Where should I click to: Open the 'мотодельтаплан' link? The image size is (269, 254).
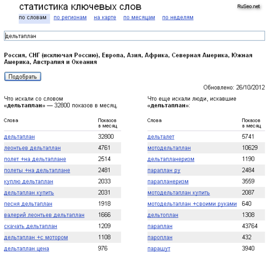click(x=169, y=148)
